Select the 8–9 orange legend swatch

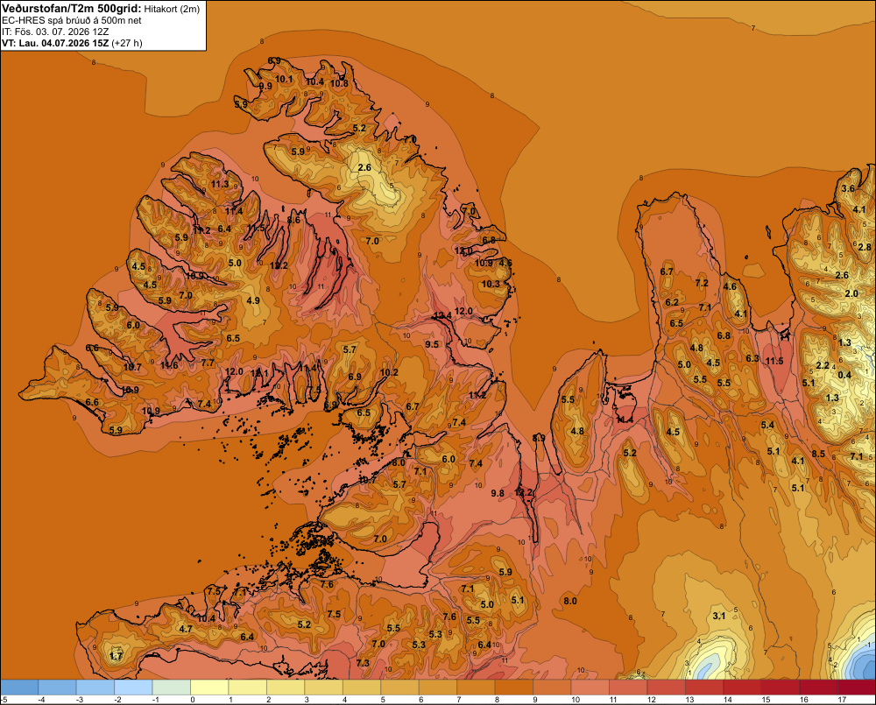(x=514, y=687)
